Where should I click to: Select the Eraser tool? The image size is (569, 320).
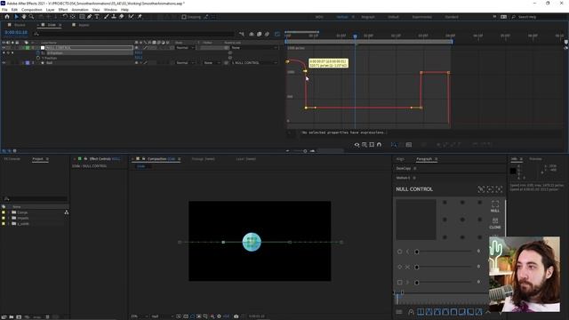click(122, 17)
